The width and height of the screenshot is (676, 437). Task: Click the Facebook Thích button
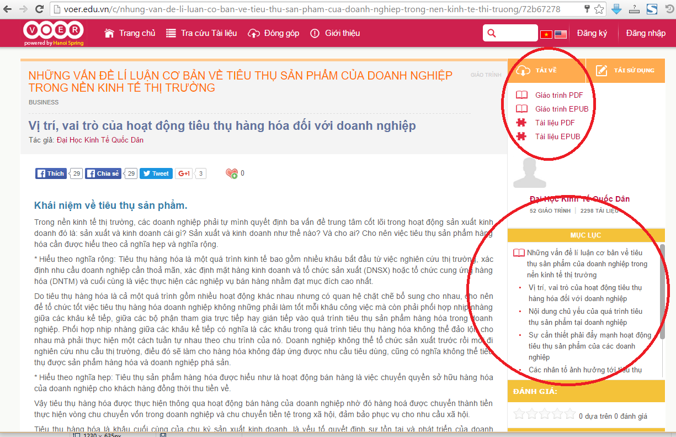(x=51, y=173)
